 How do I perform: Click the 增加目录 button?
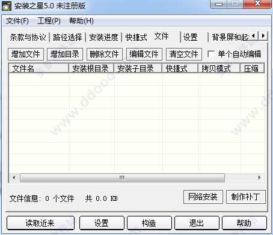65,54
